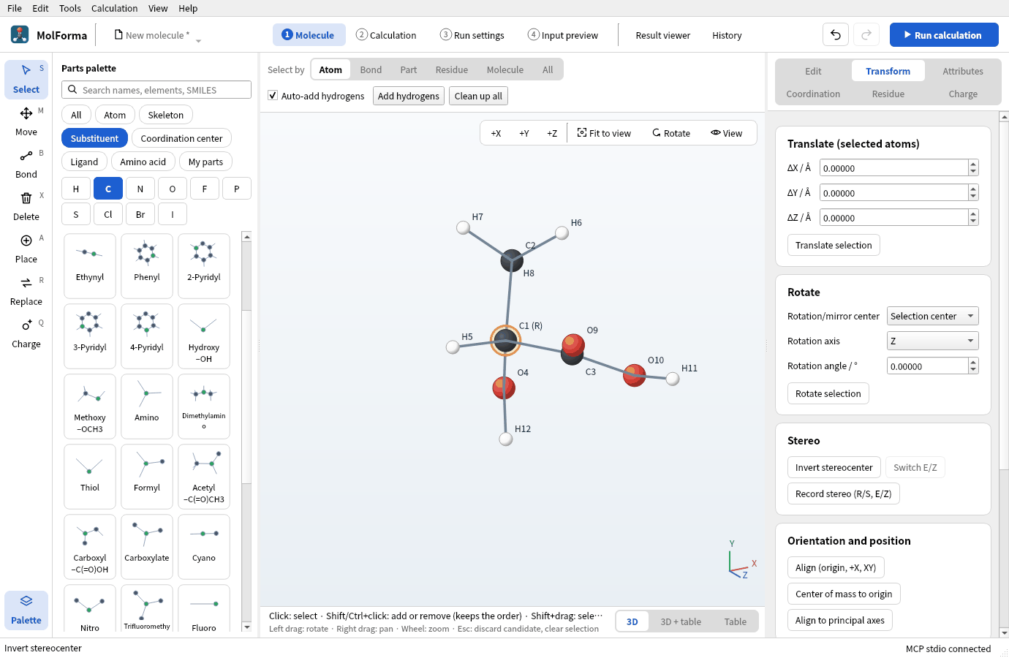Filter parts by element N

(x=140, y=189)
